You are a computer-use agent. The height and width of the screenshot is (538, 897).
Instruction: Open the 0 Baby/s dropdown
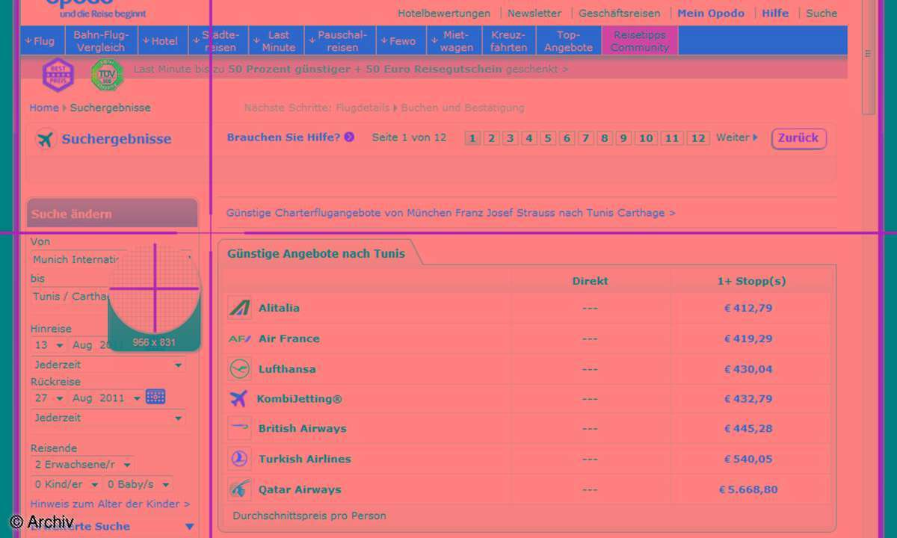pyautogui.click(x=138, y=484)
